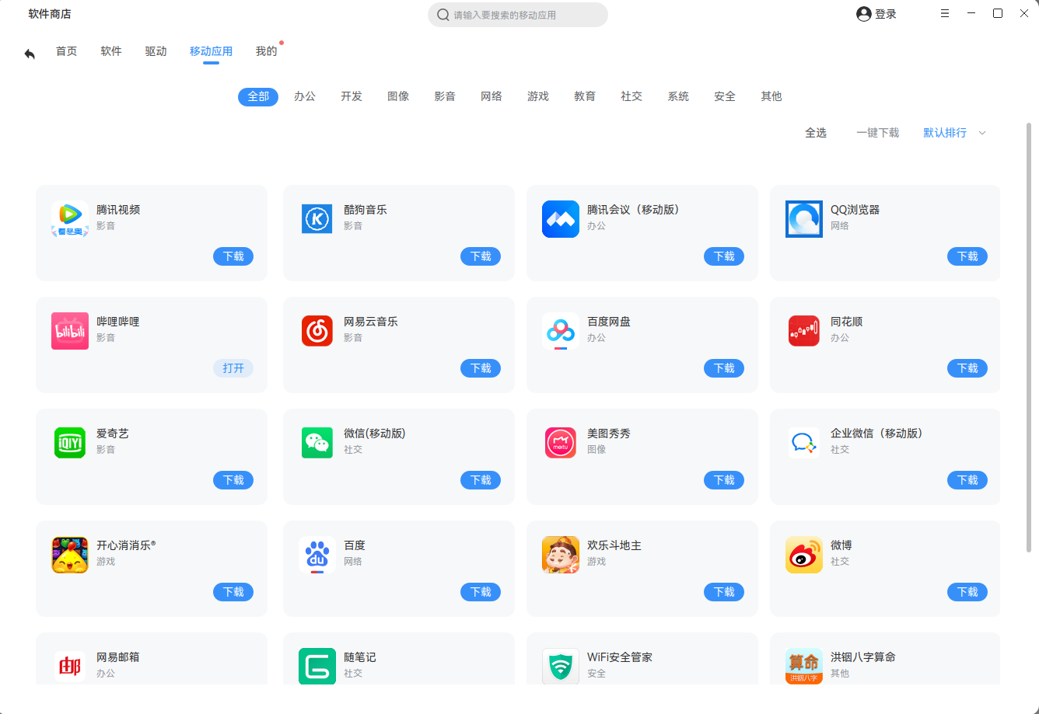This screenshot has width=1039, height=714.
Task: Click the Tonghuashun (同花顺) app icon
Action: coord(804,331)
